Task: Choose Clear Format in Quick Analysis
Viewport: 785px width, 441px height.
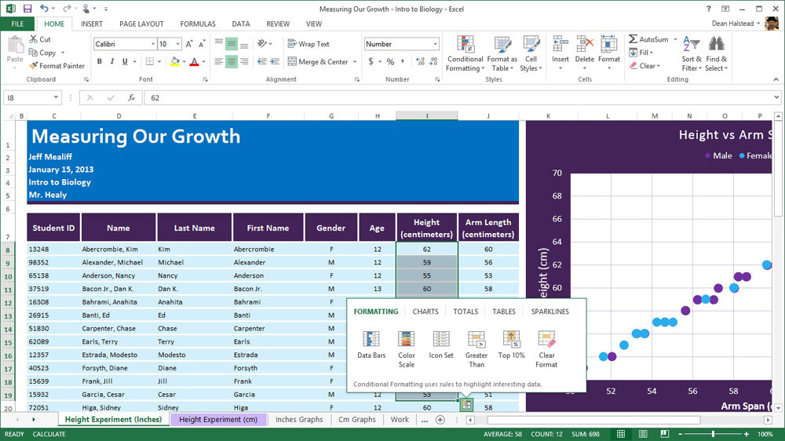Action: 546,349
